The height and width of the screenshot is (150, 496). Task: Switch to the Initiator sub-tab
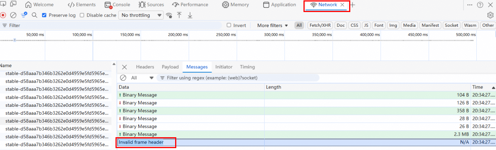point(224,67)
